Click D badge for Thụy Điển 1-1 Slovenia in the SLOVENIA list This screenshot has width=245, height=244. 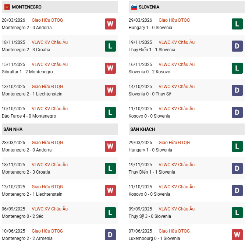pos(237,46)
